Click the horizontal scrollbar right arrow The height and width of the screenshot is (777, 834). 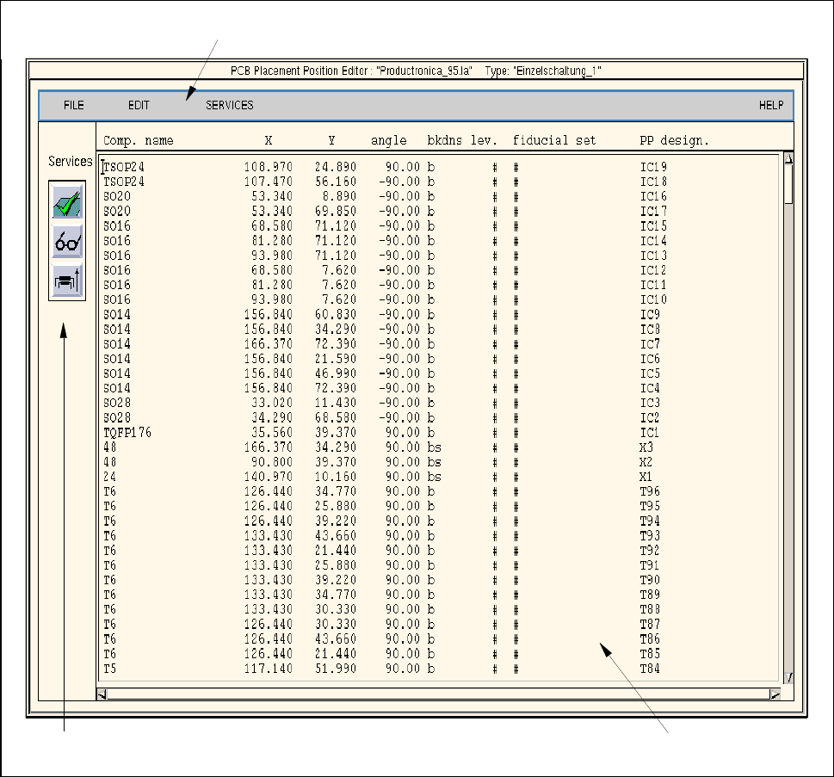(x=775, y=694)
